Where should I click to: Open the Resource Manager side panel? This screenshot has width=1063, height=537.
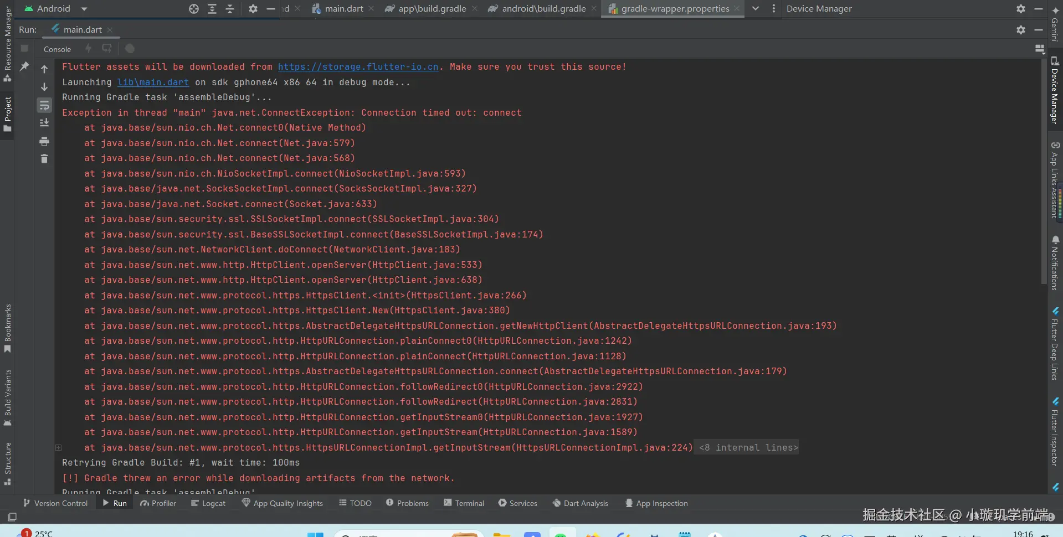tap(8, 44)
